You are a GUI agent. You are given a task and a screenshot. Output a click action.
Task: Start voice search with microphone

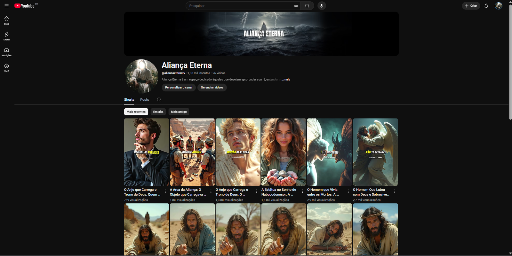pos(322,6)
